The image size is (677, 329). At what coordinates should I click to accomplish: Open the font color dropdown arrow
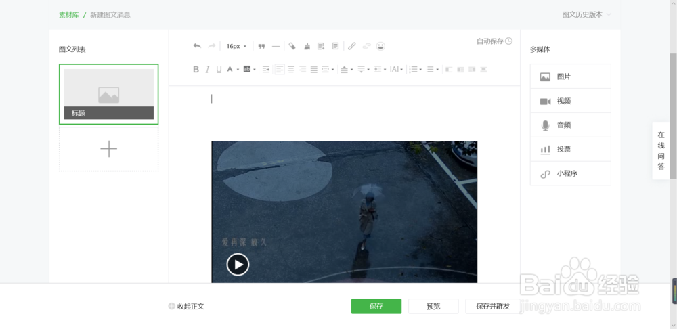click(x=238, y=70)
